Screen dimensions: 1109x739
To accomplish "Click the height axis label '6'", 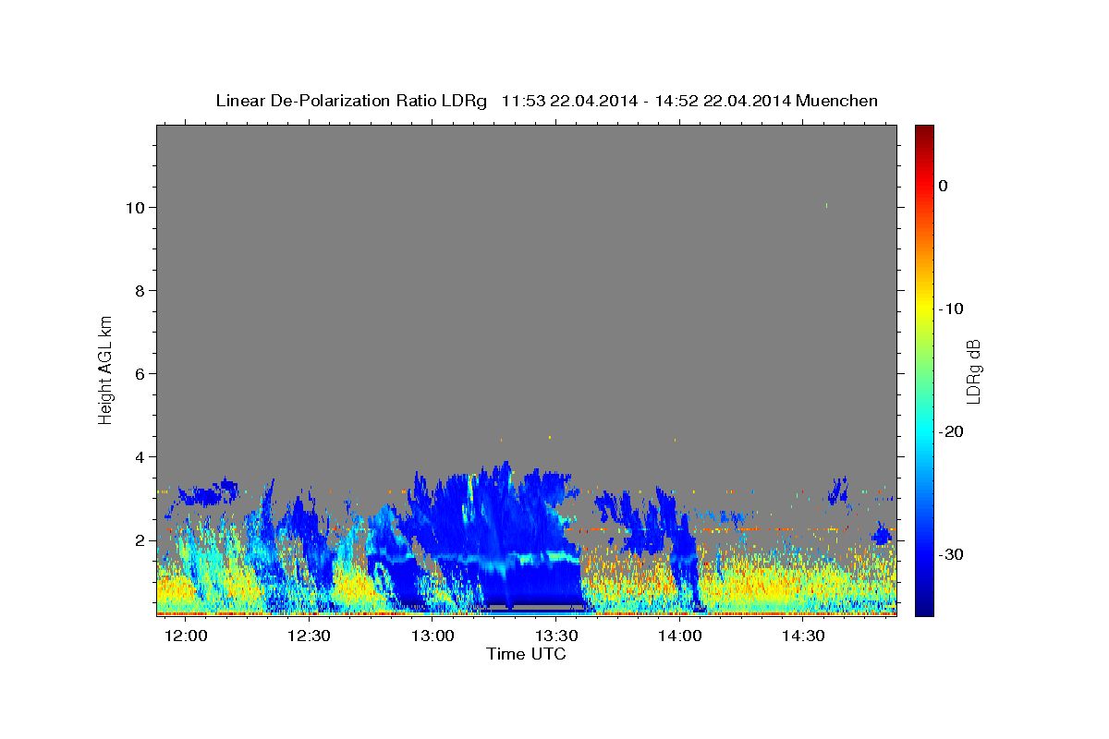I will [140, 373].
